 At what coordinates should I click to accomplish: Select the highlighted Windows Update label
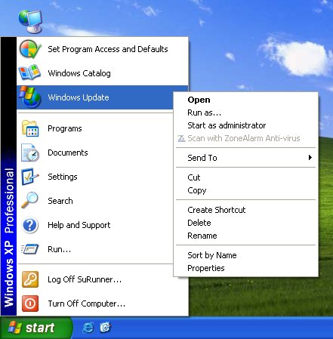tap(79, 97)
